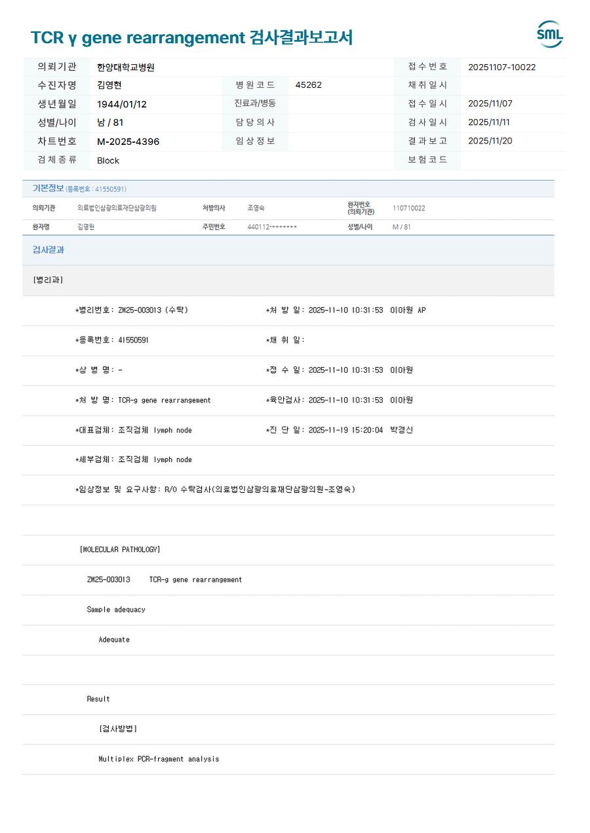The image size is (590, 833).
Task: Click '*상 병 명: -' line
Action: [x=98, y=370]
